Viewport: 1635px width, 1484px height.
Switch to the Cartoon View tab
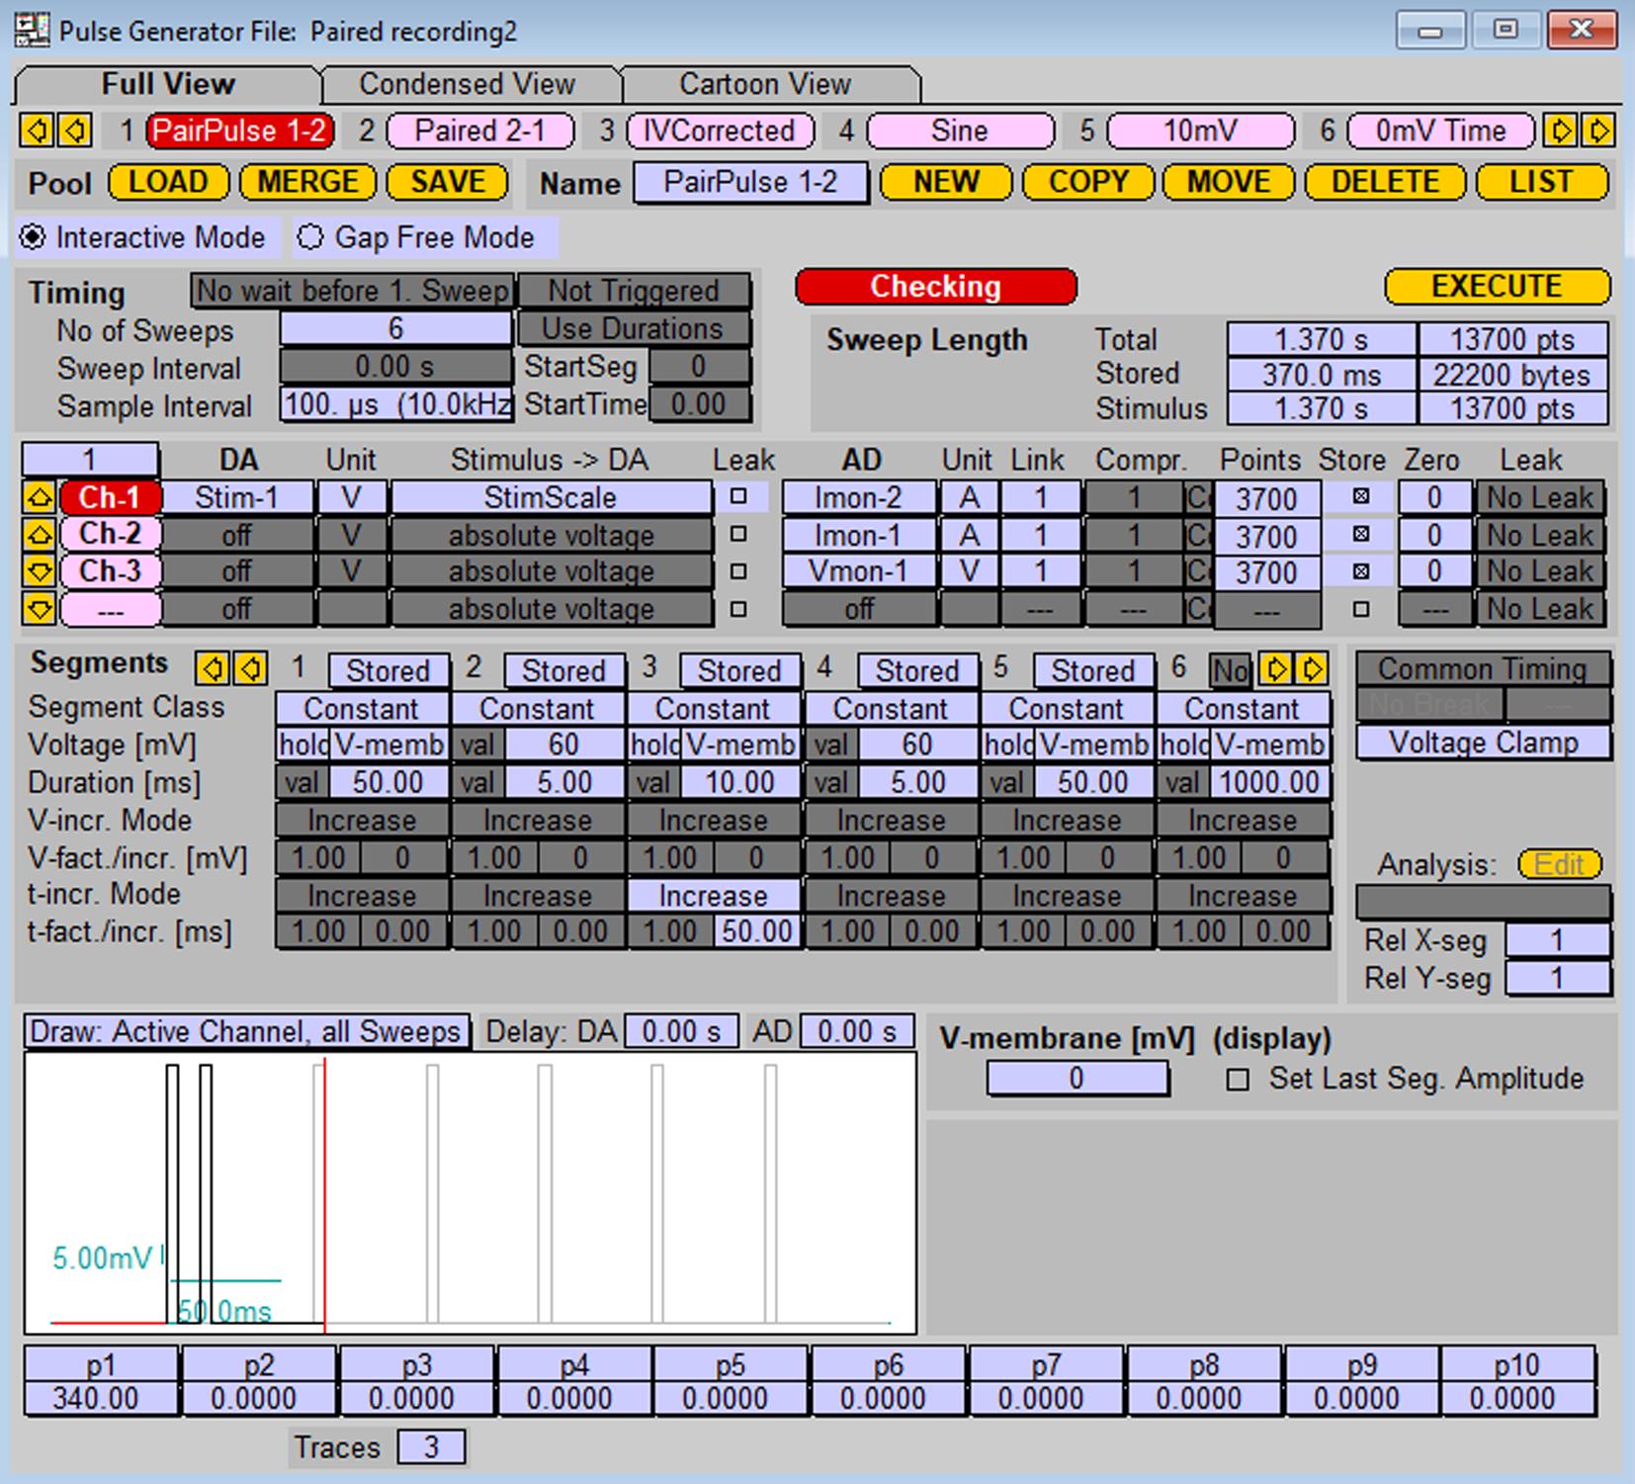[x=765, y=84]
